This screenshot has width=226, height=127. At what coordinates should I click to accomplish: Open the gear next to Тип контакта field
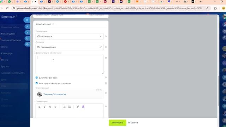(106, 36)
